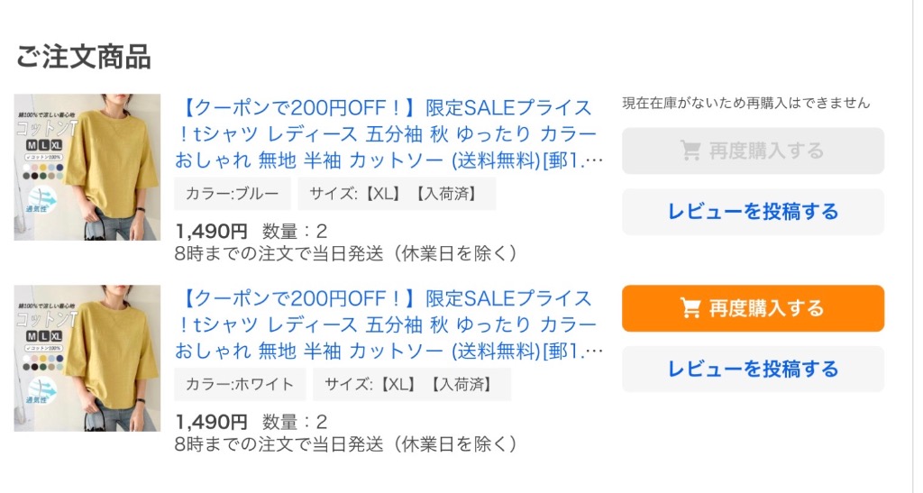Open the first product title link
Viewport: 923px width, 493px height.
[x=388, y=134]
